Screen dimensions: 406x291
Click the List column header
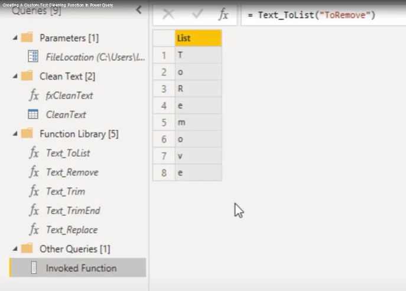(x=199, y=38)
